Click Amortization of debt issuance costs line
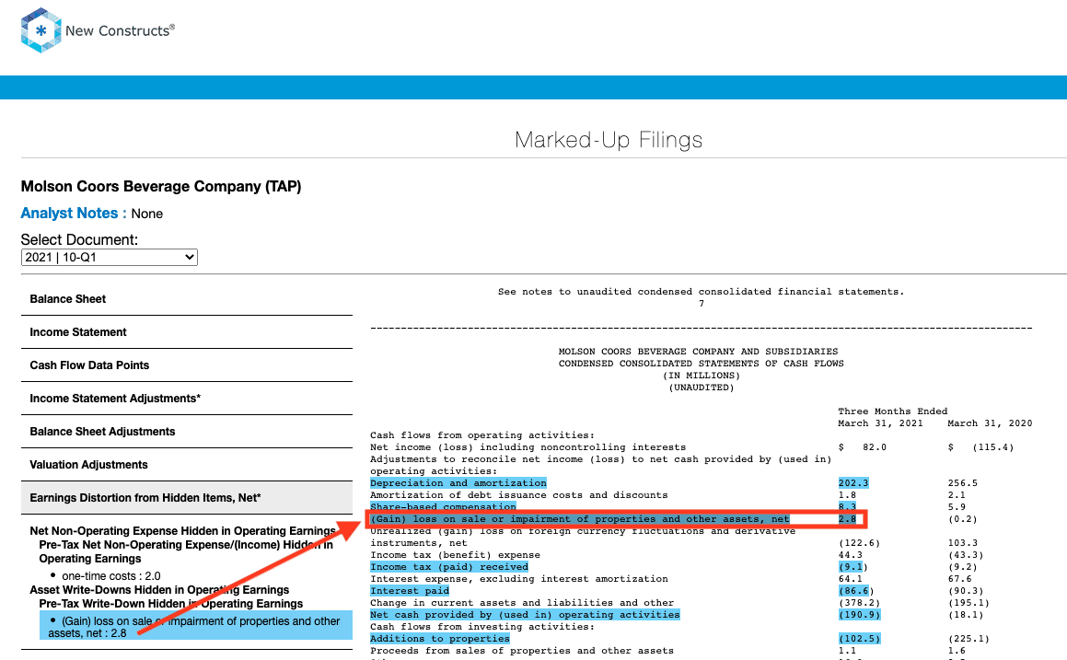The image size is (1067, 660). pyautogui.click(x=518, y=495)
